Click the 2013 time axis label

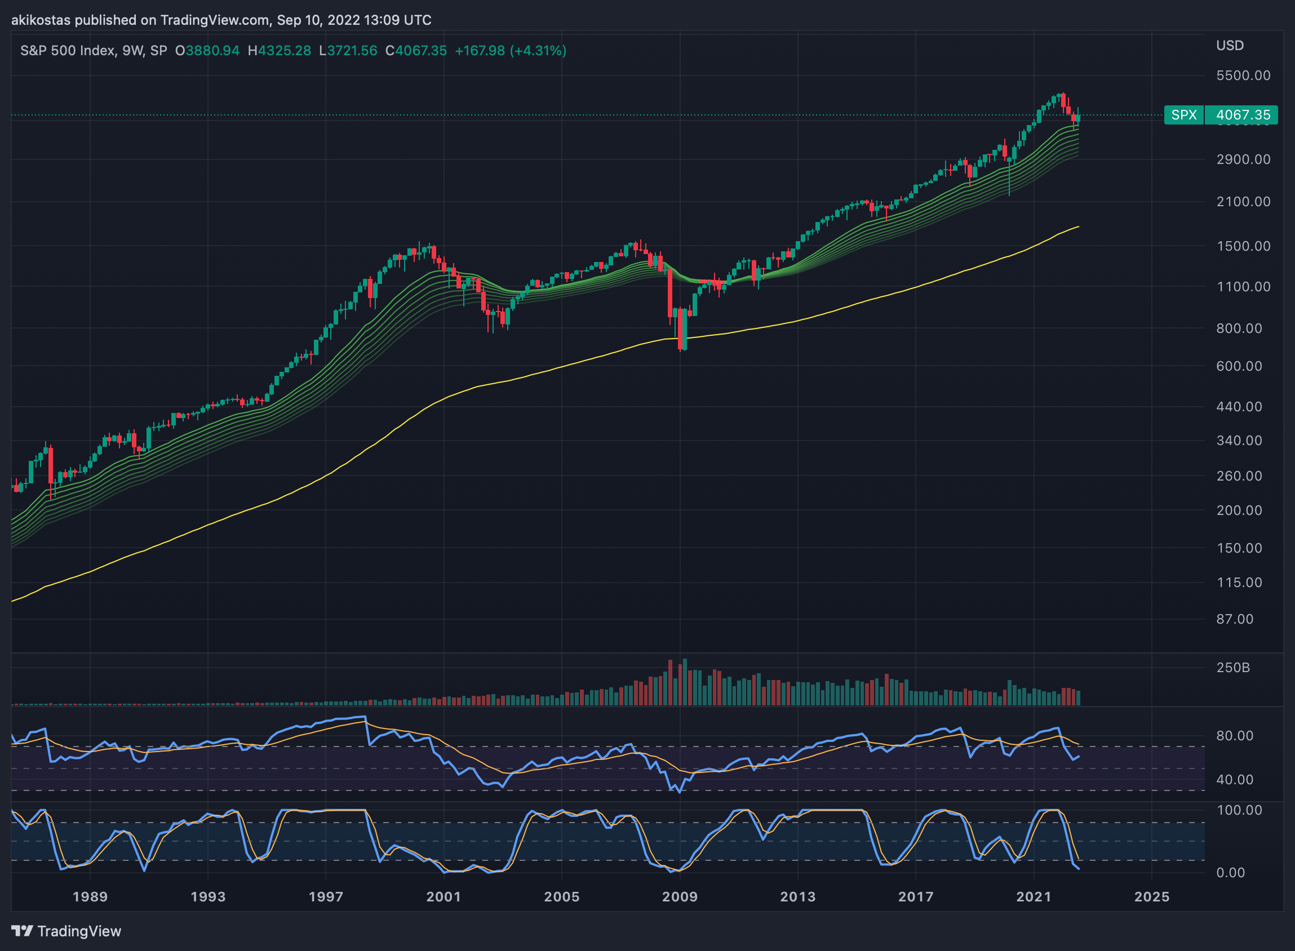[798, 897]
